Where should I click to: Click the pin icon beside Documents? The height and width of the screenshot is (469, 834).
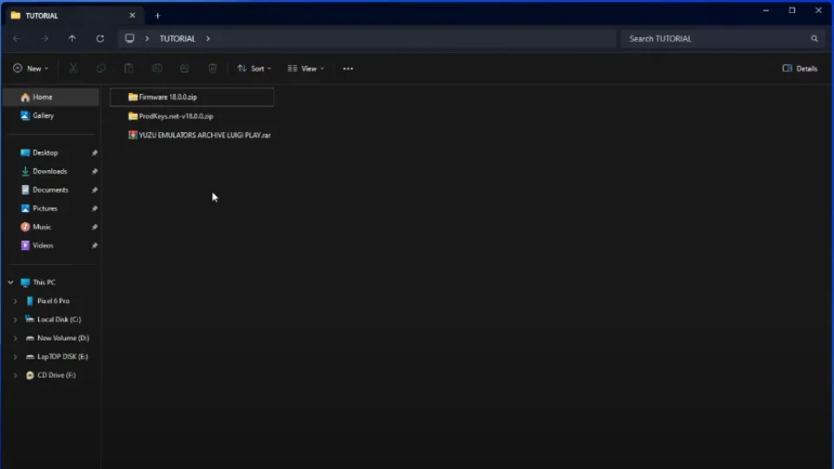[94, 190]
